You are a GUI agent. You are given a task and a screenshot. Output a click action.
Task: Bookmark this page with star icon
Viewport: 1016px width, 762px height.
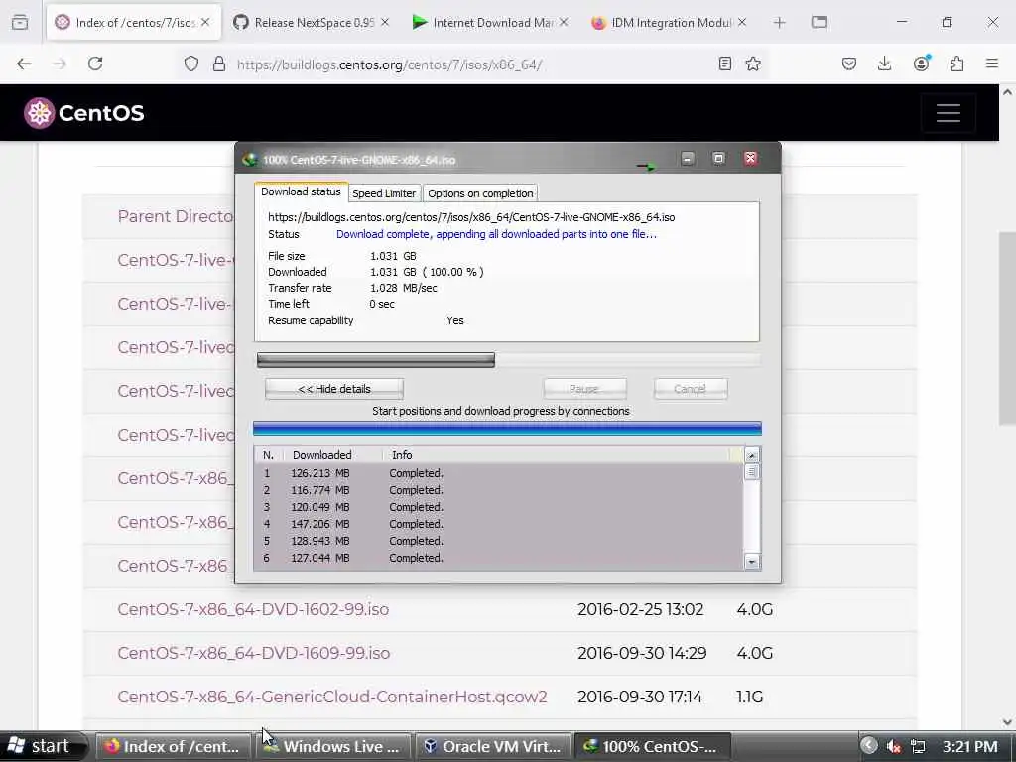point(753,63)
